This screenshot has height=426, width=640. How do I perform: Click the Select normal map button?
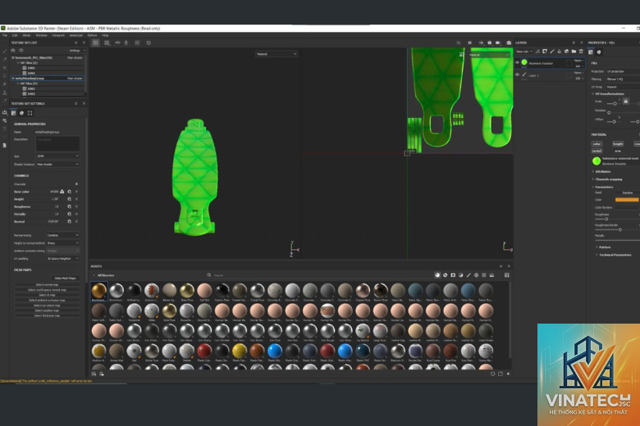coord(47,284)
